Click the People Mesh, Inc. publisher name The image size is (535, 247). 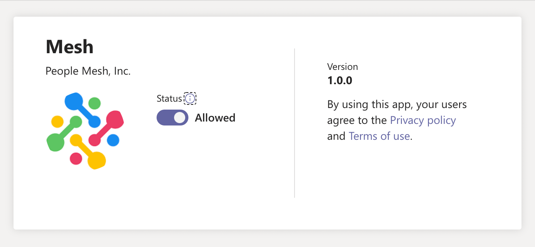(88, 71)
